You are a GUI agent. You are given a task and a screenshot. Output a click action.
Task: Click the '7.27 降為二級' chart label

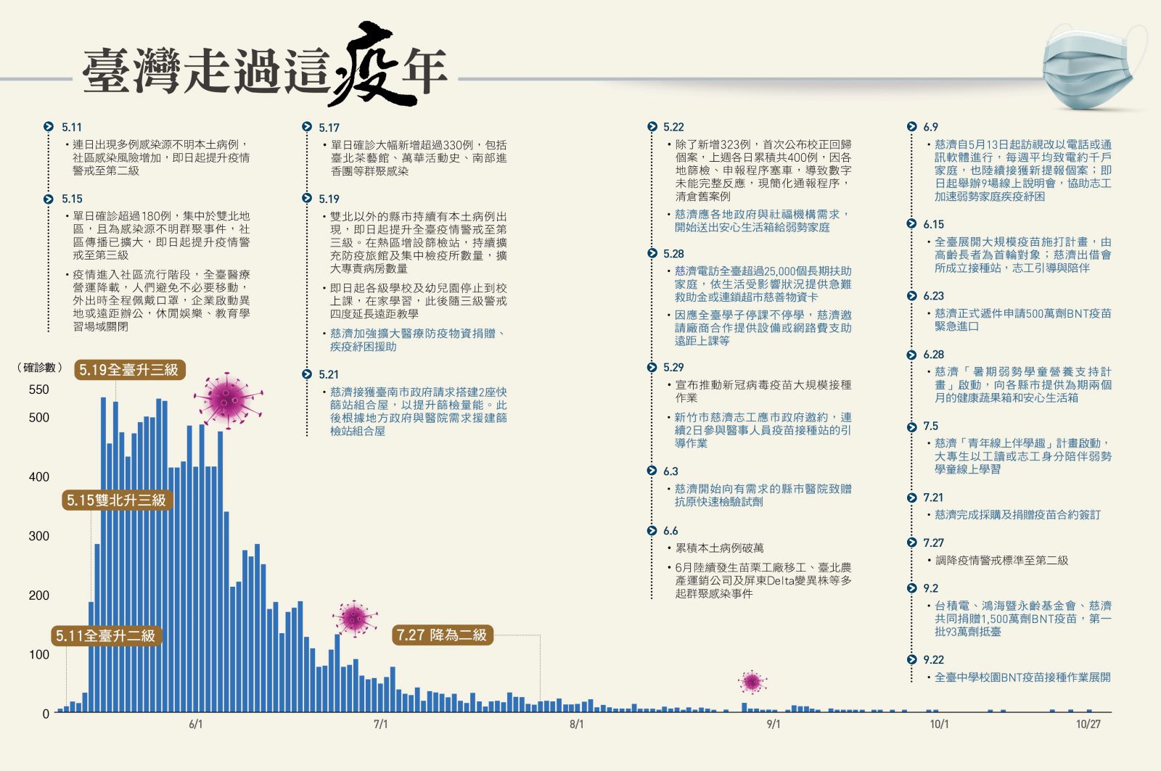pos(442,635)
